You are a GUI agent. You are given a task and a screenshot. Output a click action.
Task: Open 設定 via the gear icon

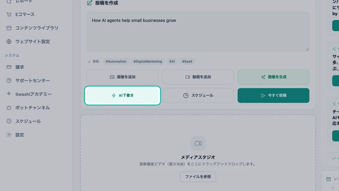coord(9,135)
